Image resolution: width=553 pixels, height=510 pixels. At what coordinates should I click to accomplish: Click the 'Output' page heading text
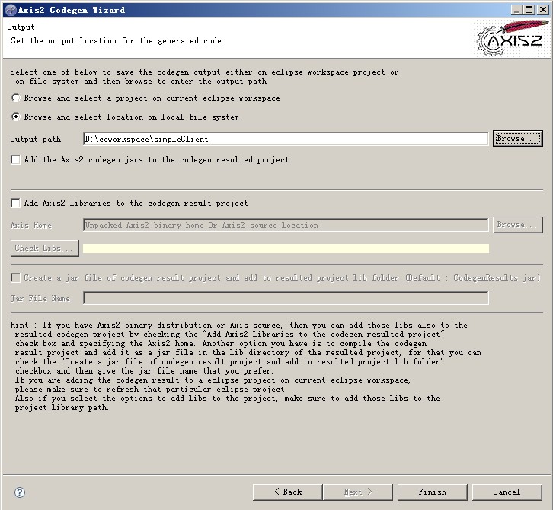coord(21,27)
